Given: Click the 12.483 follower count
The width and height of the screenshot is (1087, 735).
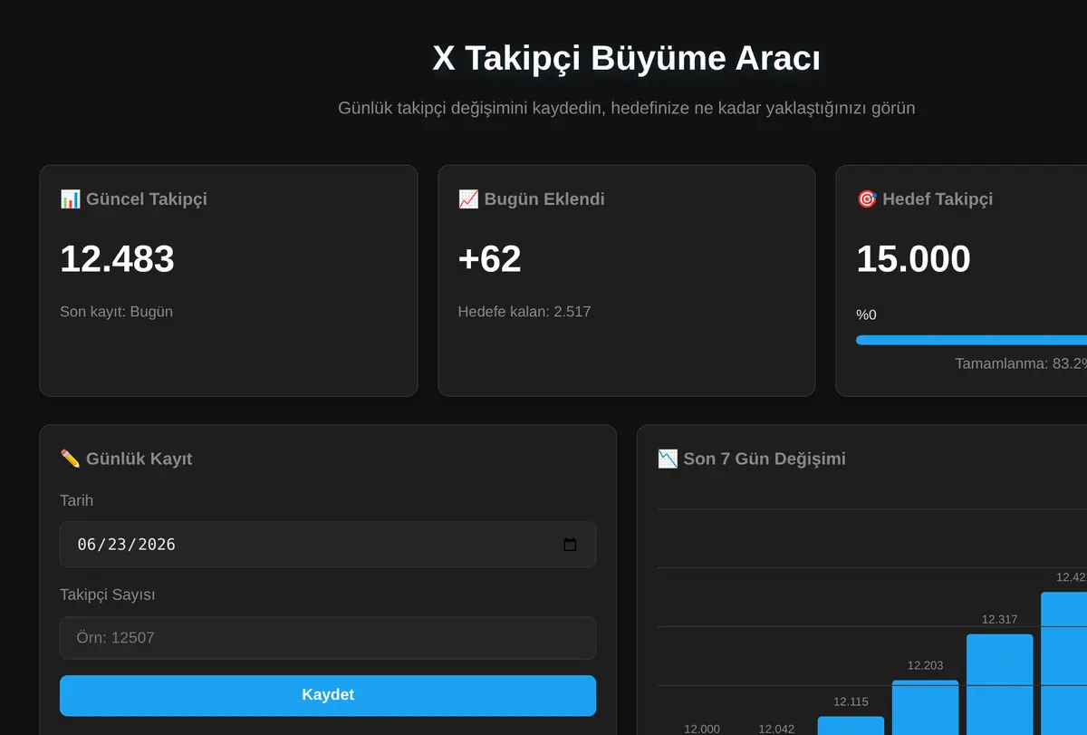Looking at the screenshot, I should [117, 259].
